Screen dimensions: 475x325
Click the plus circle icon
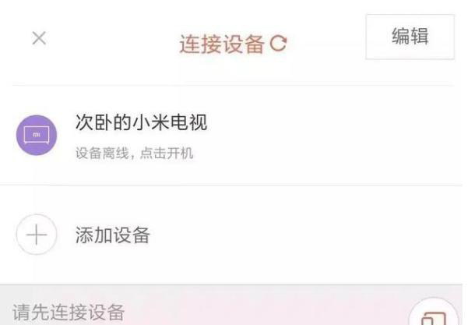[x=37, y=235]
